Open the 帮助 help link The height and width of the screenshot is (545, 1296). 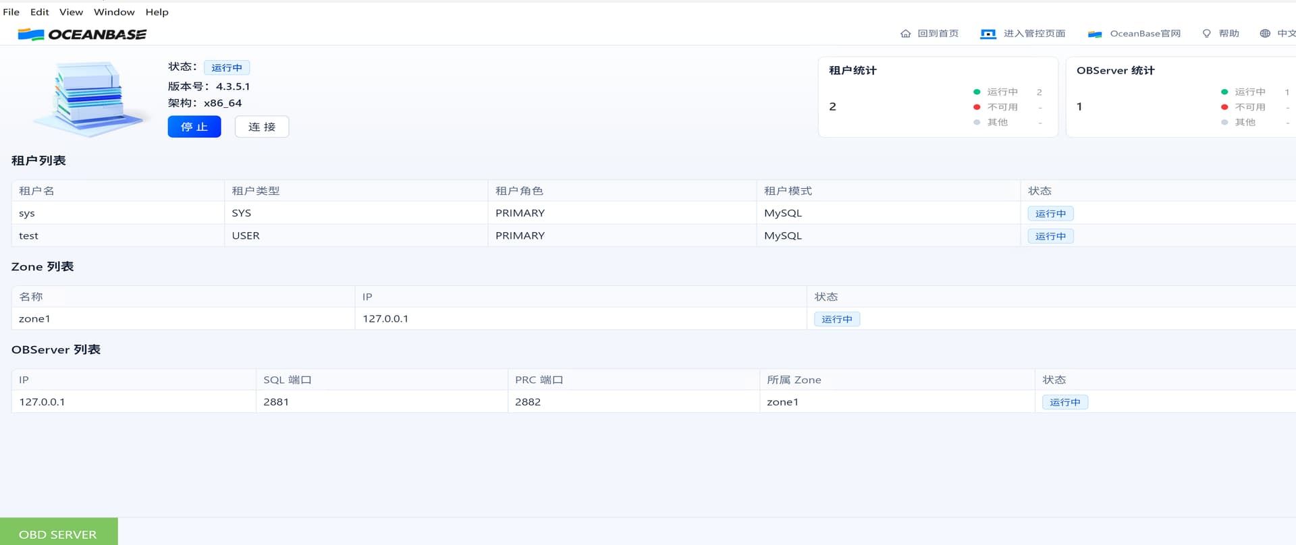(x=1229, y=34)
